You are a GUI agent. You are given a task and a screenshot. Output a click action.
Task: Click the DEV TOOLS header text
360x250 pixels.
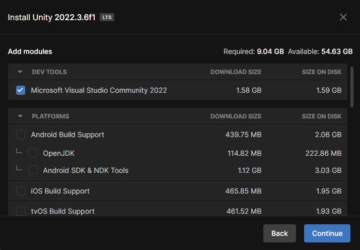pyautogui.click(x=49, y=72)
